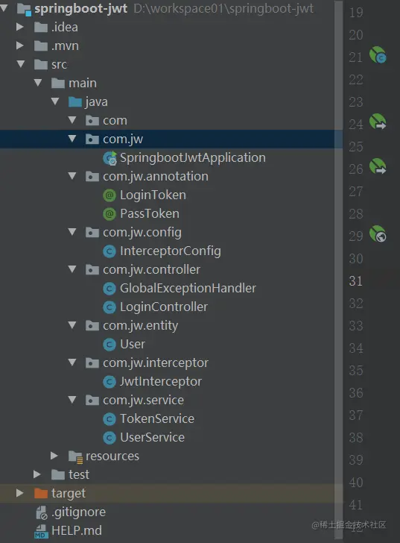Click the .idea folder icon
Viewport: 400px width, 543px height.
click(41, 27)
